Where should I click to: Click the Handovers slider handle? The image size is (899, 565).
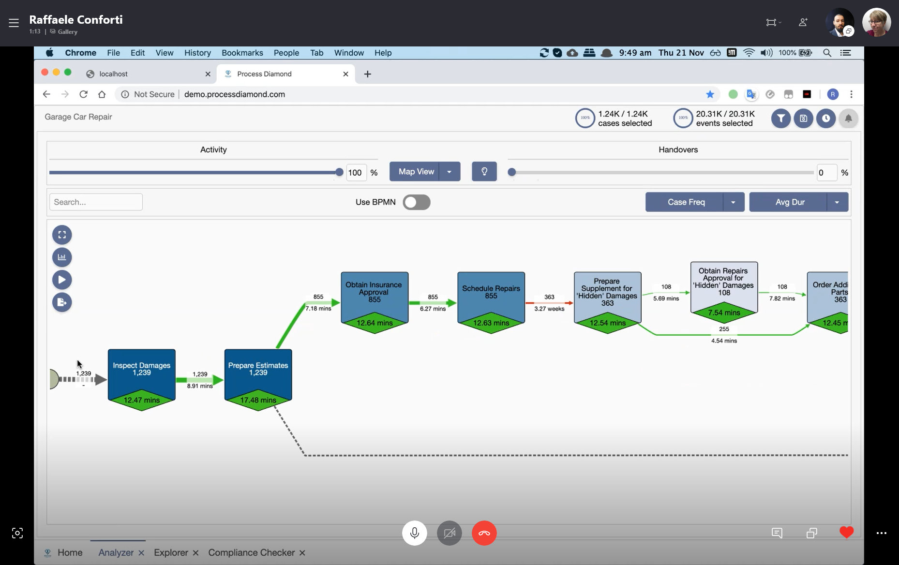[512, 172]
